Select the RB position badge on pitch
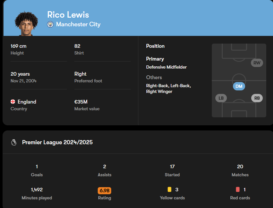Viewport: 273px width, 208px height. pyautogui.click(x=257, y=98)
